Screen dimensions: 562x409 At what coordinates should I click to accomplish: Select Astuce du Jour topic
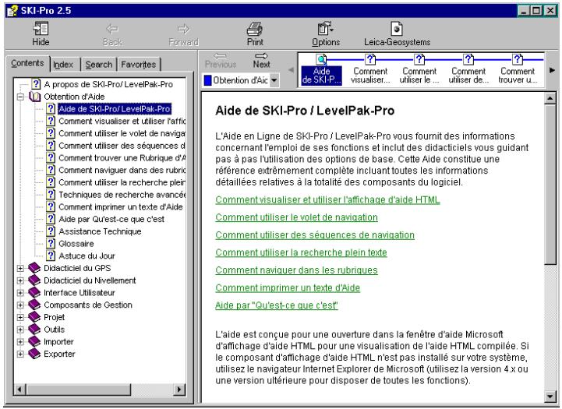point(87,256)
